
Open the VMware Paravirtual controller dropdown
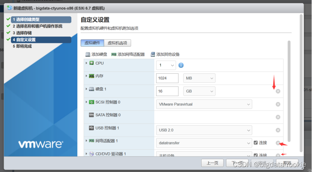204,104
